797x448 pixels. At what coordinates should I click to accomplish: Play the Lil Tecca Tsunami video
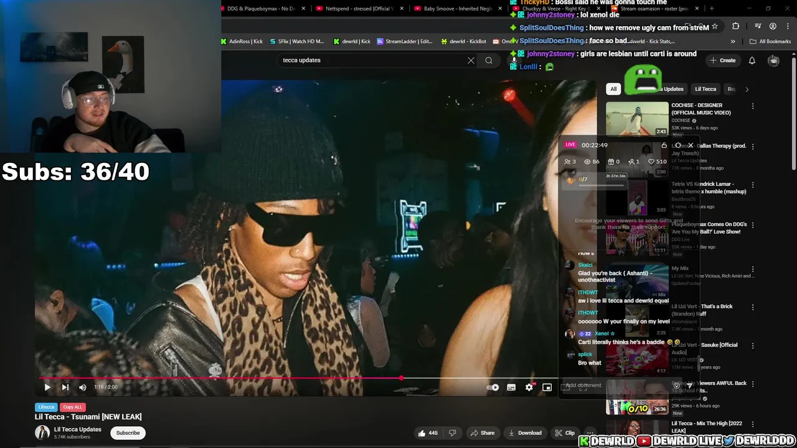(x=47, y=387)
